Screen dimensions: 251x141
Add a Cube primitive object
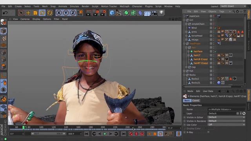tap(112, 13)
